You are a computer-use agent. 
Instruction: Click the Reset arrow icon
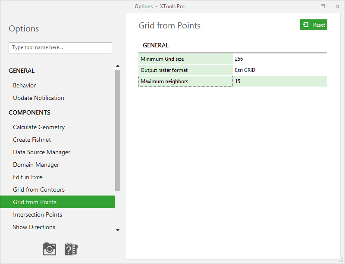[306, 25]
